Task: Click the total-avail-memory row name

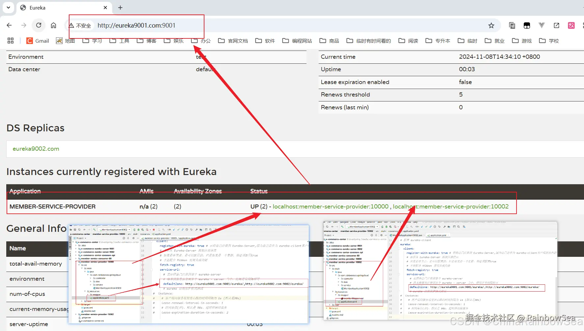Action: pos(36,264)
